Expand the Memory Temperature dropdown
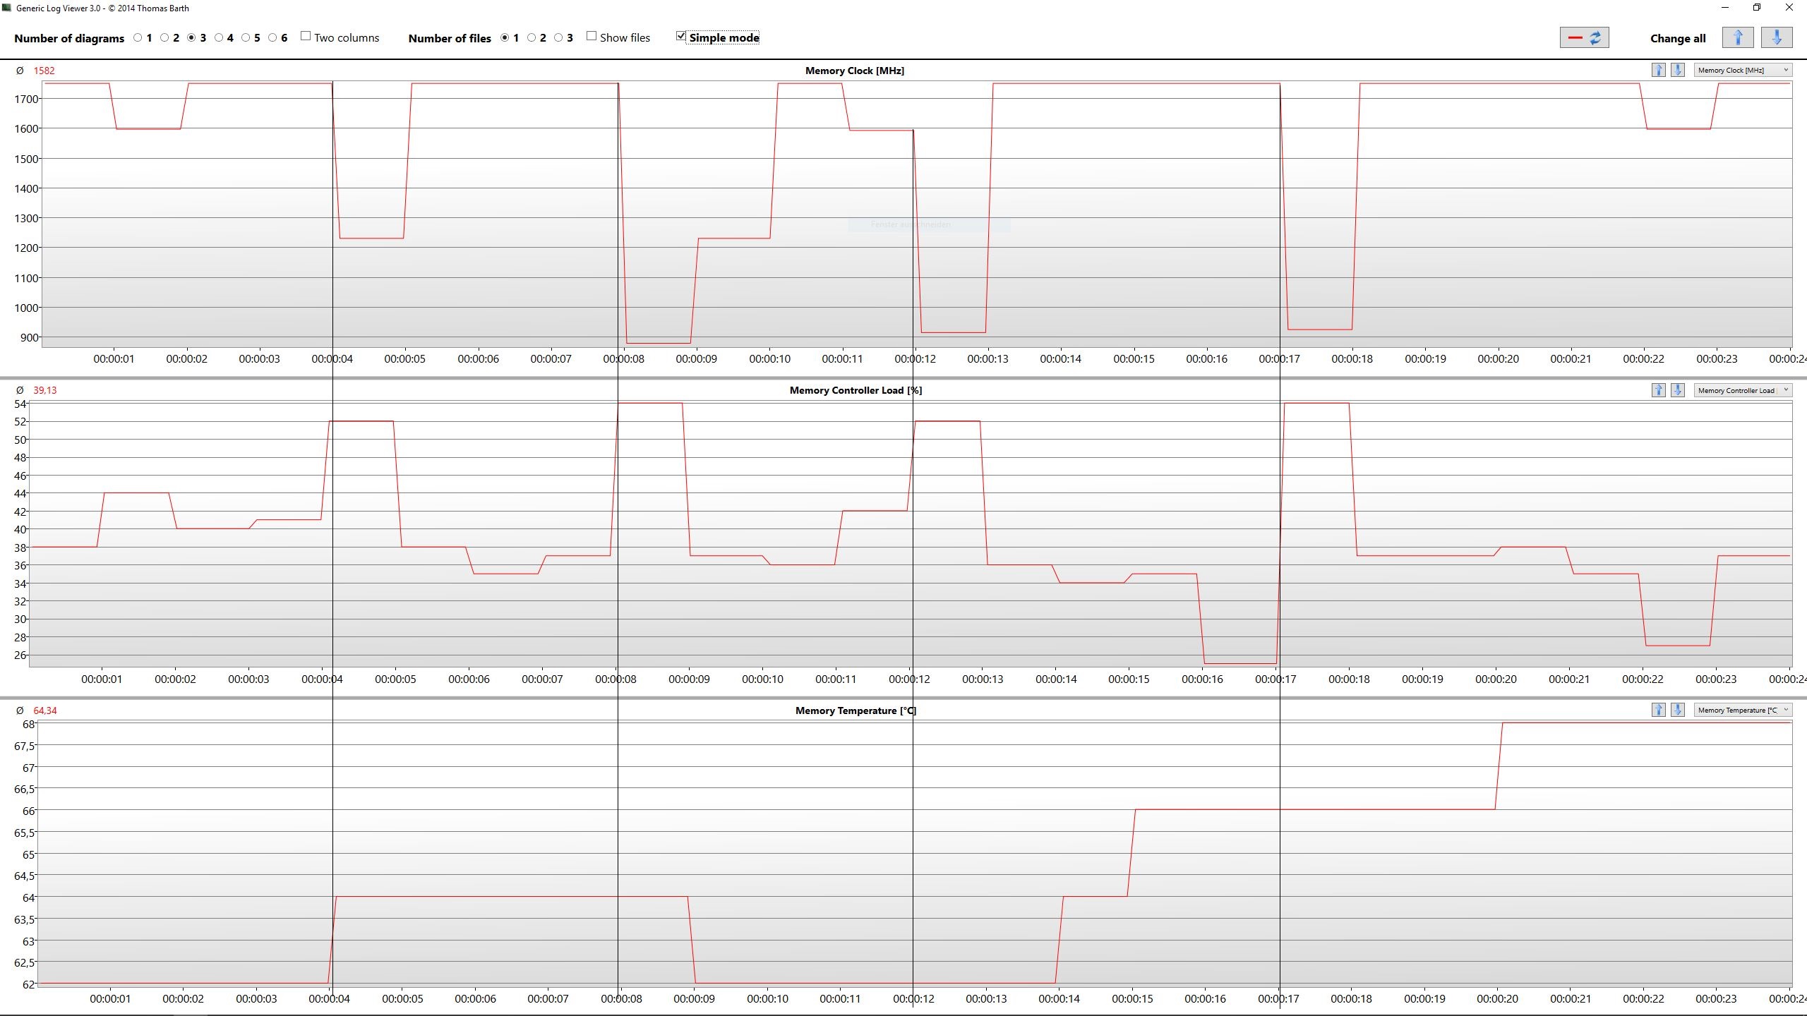1807x1016 pixels. coord(1742,710)
